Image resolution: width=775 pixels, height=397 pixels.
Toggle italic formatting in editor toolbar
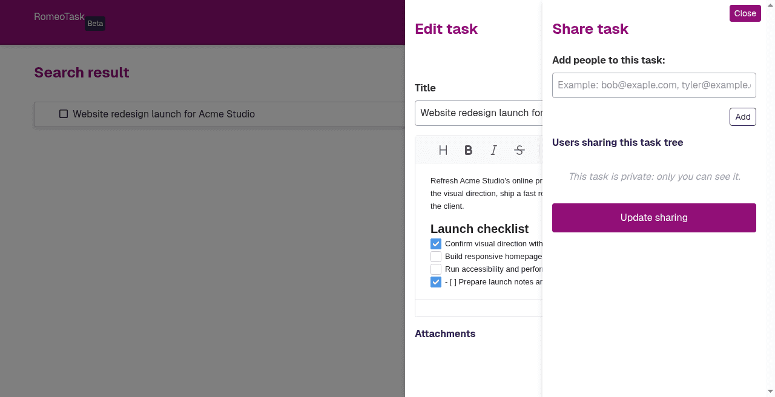tap(494, 151)
